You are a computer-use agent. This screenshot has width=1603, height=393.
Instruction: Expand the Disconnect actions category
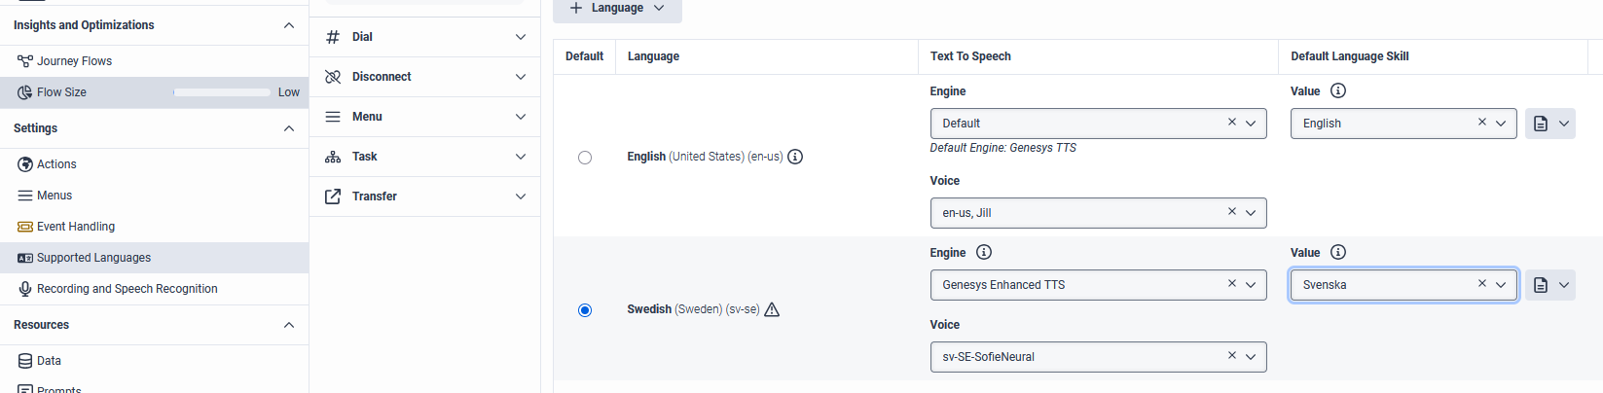coord(520,77)
